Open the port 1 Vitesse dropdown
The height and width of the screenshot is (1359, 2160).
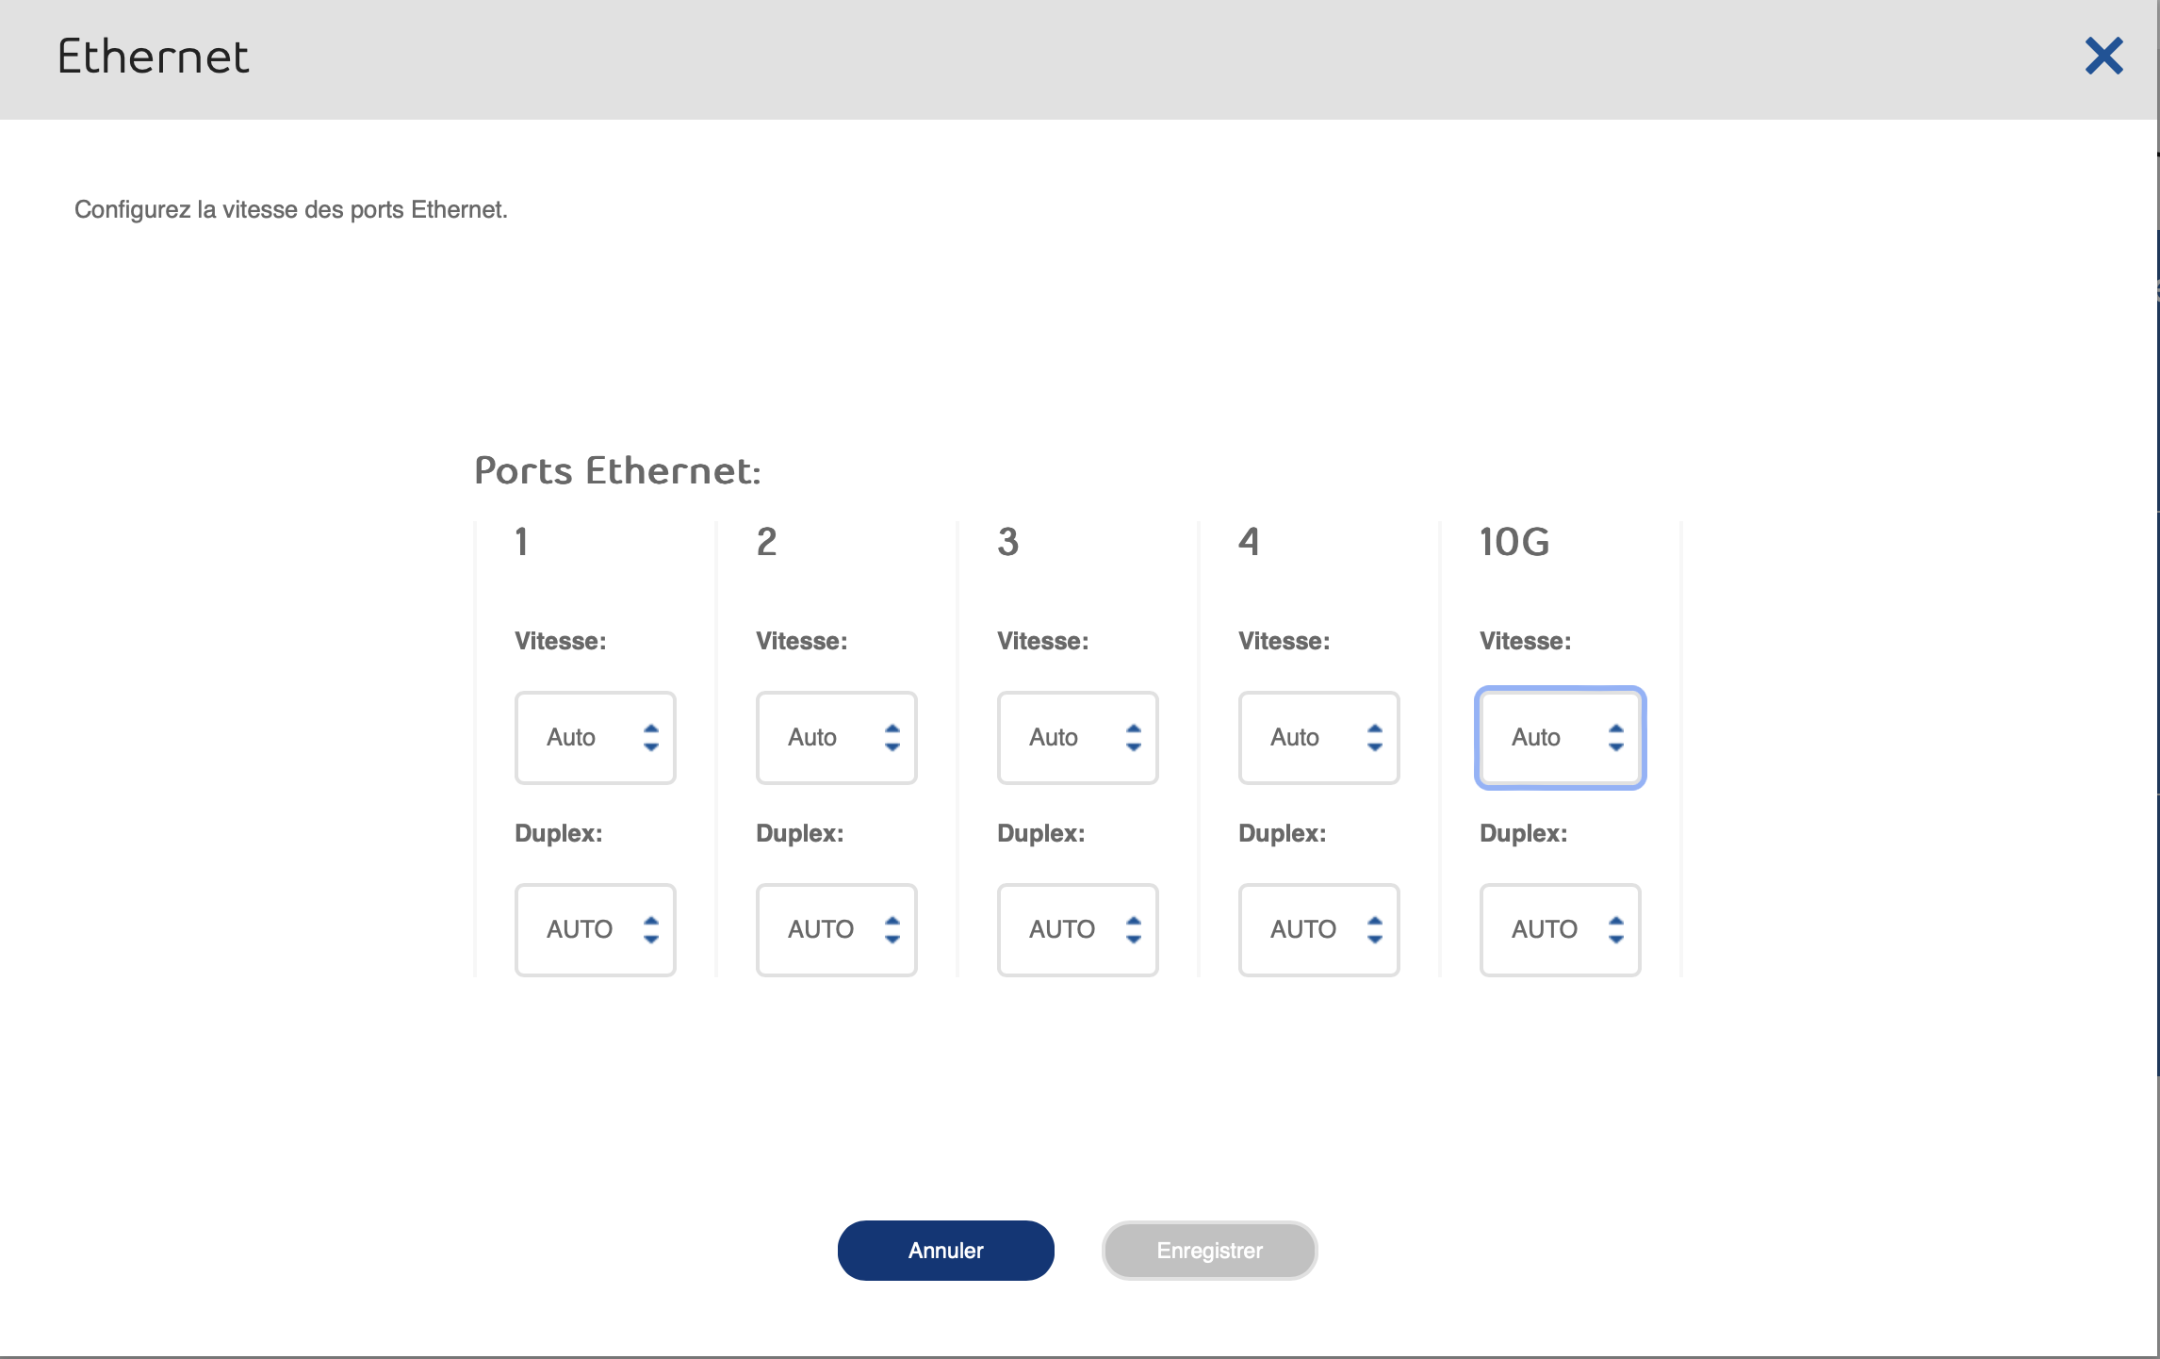pos(585,738)
